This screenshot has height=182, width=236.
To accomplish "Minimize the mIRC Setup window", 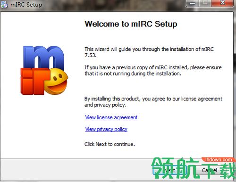I will click(x=192, y=3).
